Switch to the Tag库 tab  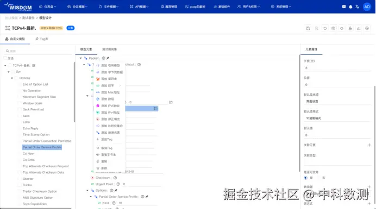coord(41,39)
